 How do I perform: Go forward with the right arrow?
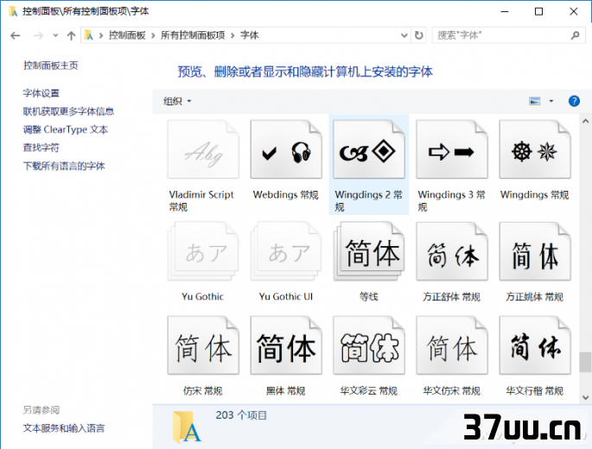click(38, 35)
